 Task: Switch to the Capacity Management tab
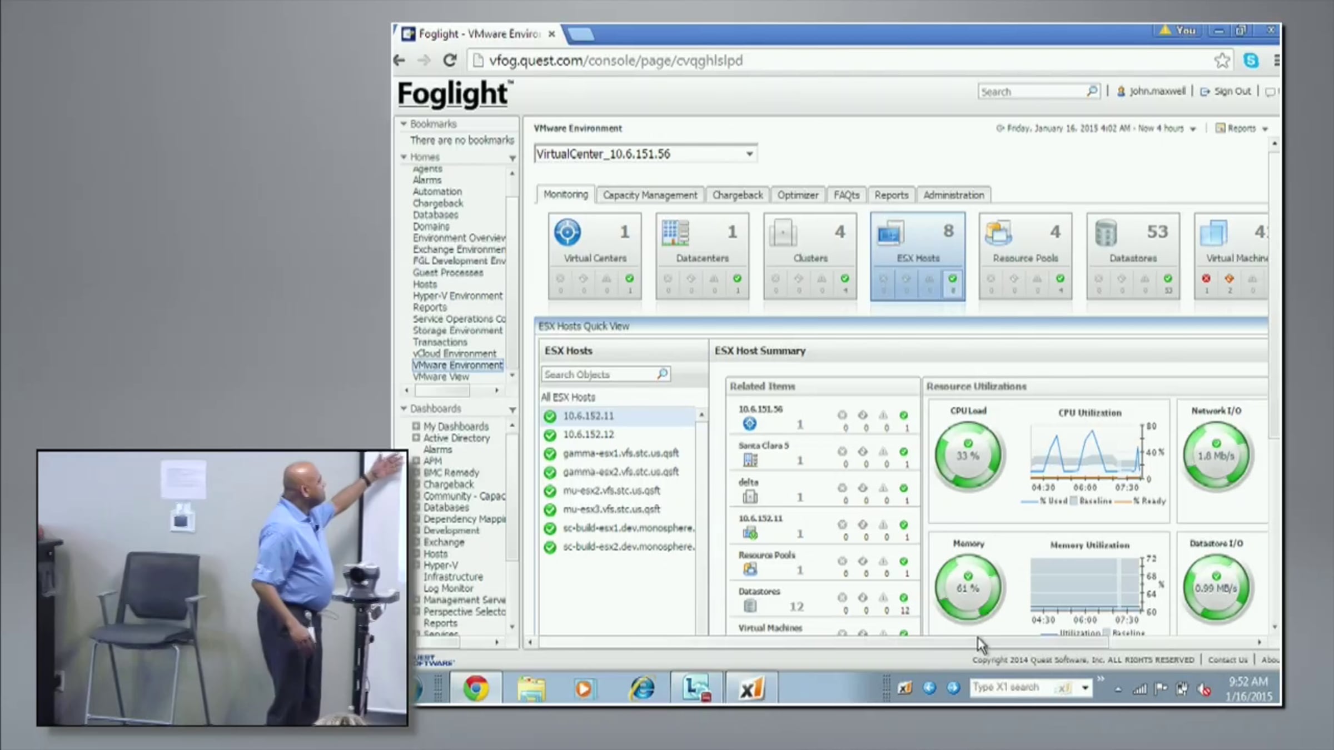[650, 195]
